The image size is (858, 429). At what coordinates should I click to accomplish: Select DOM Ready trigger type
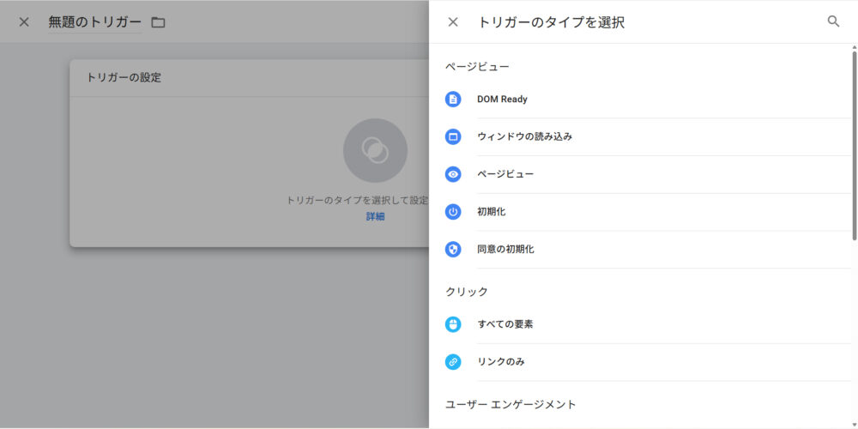pyautogui.click(x=502, y=100)
